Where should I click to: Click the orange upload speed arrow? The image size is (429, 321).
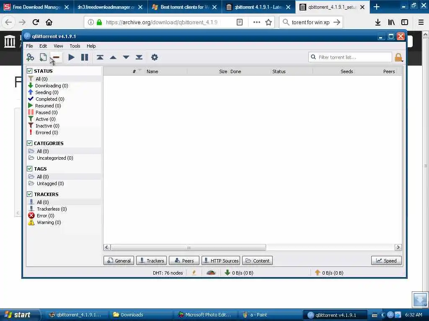tap(318, 273)
